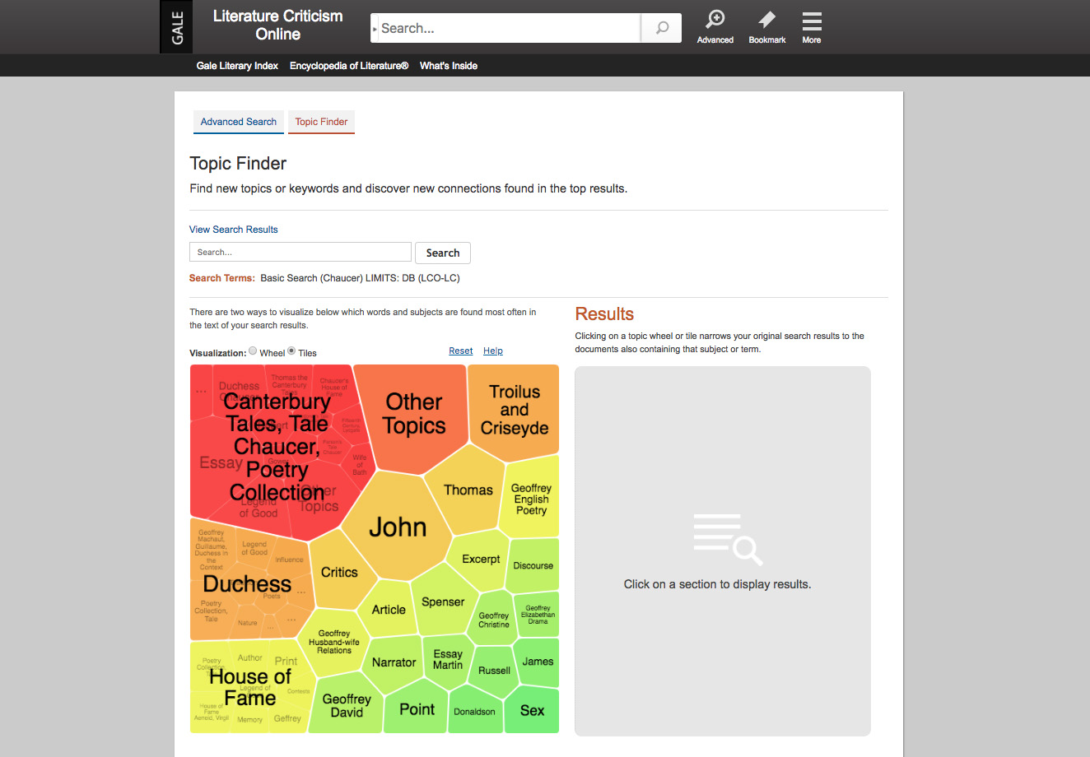
Task: Open What's Inside menu item
Action: coord(449,66)
